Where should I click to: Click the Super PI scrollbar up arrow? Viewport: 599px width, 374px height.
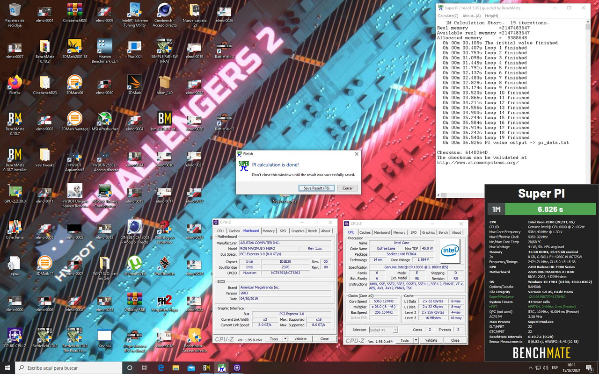point(588,22)
